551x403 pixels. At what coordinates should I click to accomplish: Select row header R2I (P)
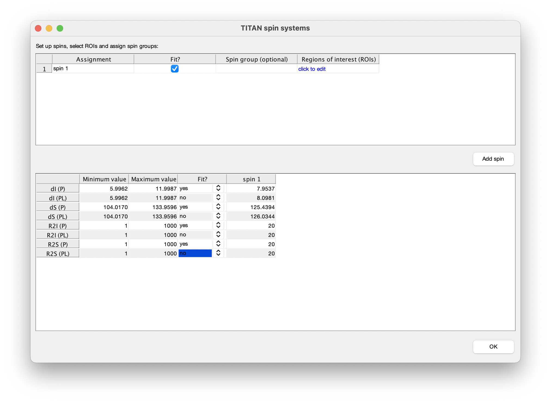click(58, 226)
